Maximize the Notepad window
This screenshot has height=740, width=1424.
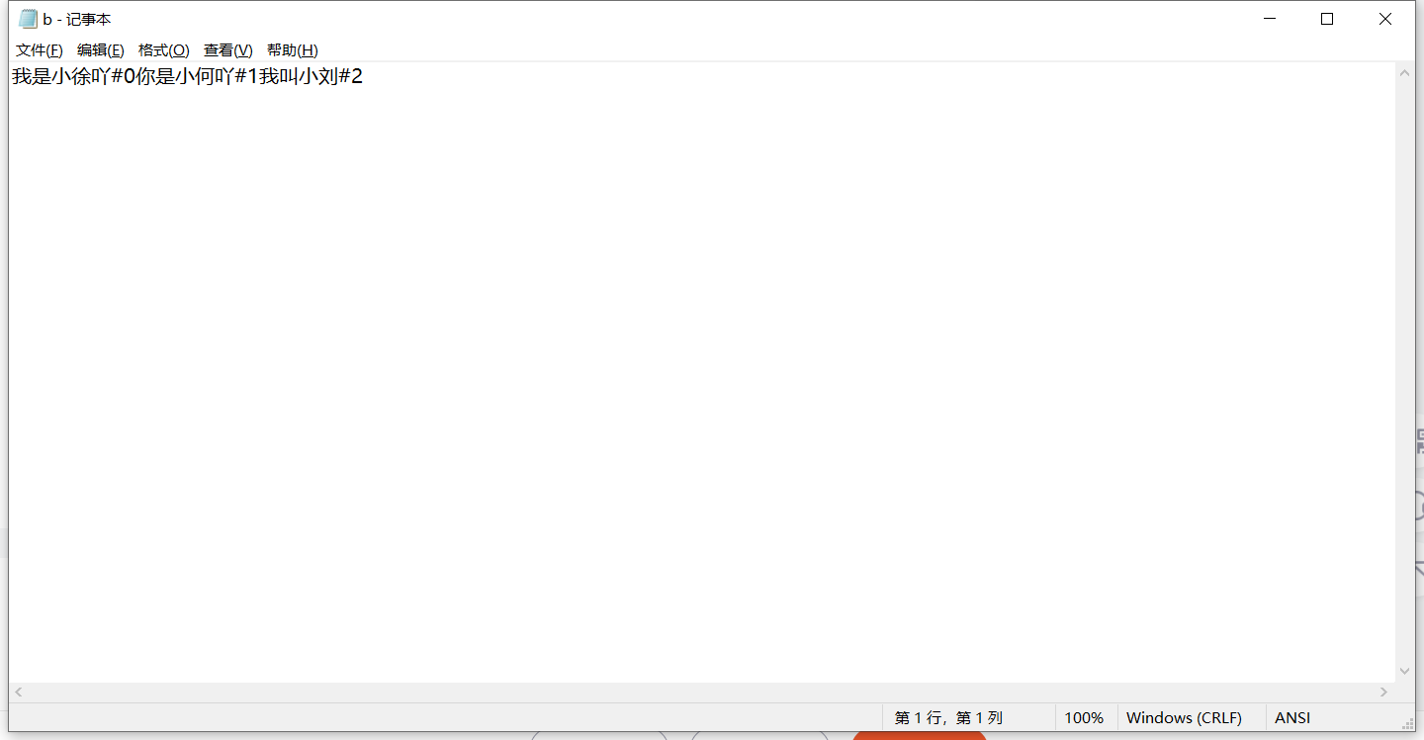click(1327, 19)
